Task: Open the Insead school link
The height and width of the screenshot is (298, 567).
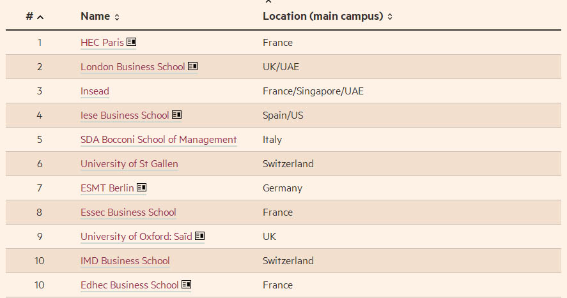Action: point(95,91)
